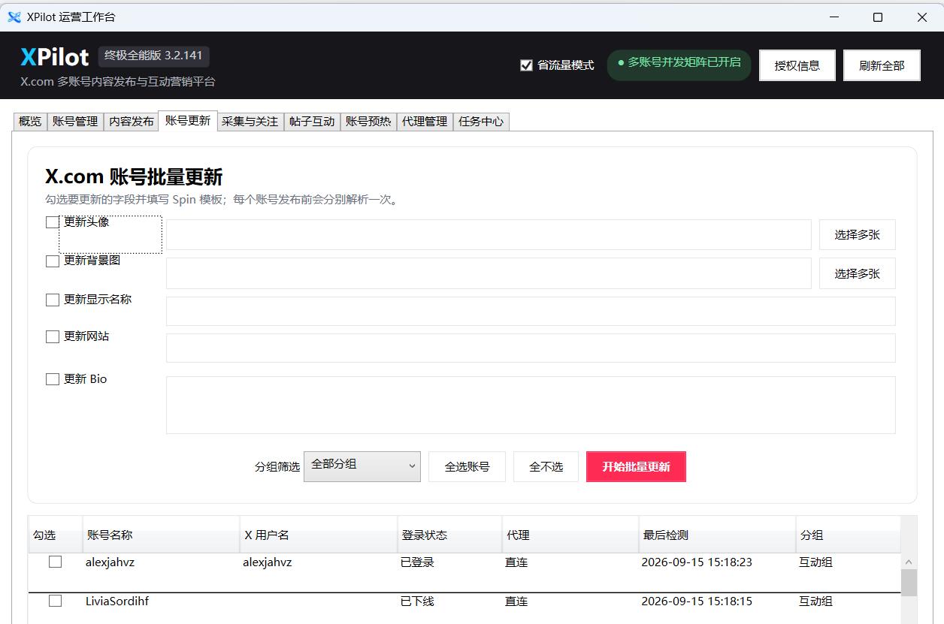Click the 终极全能版 3.2.141 version badge
The width and height of the screenshot is (944, 624).
pyautogui.click(x=154, y=56)
